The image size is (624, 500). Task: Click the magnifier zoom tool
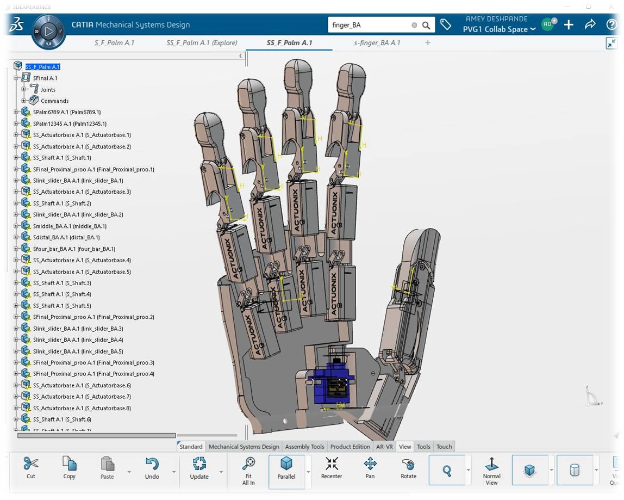(447, 471)
